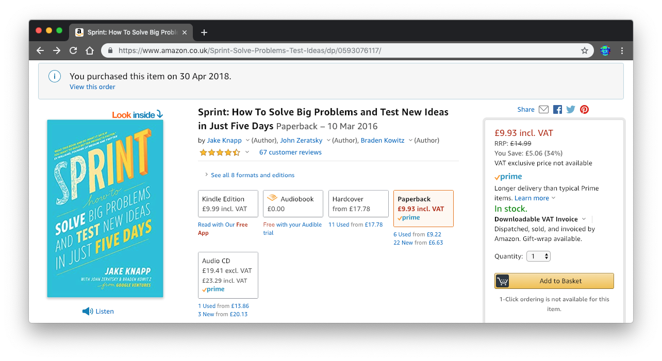This screenshot has width=662, height=361.
Task: Reload the Amazon page
Action: 73,50
